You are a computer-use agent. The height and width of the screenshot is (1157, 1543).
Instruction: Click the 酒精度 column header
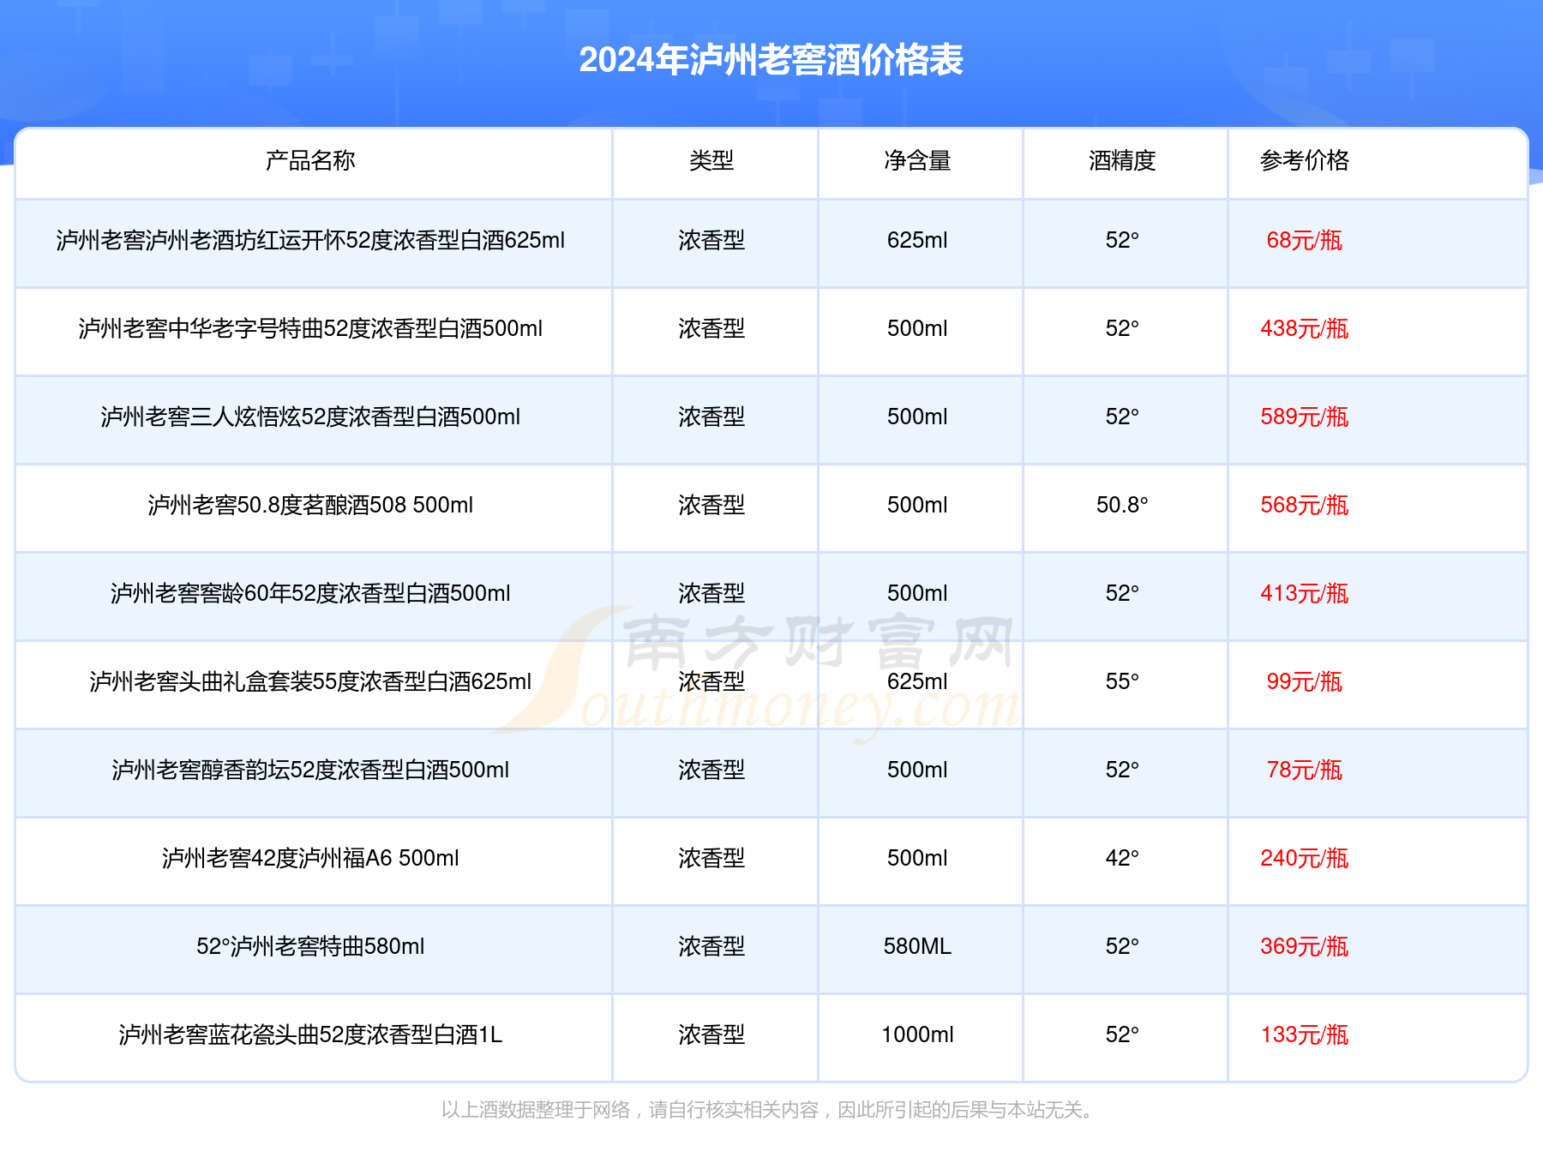pos(1122,160)
